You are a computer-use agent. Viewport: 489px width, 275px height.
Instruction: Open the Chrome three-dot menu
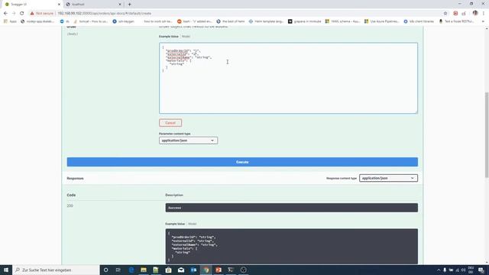[484, 14]
